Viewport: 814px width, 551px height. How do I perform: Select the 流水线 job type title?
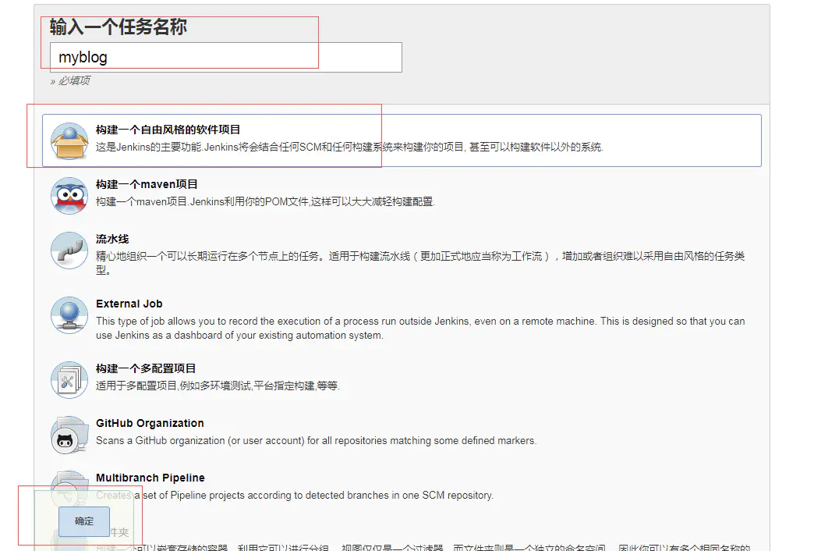(112, 239)
